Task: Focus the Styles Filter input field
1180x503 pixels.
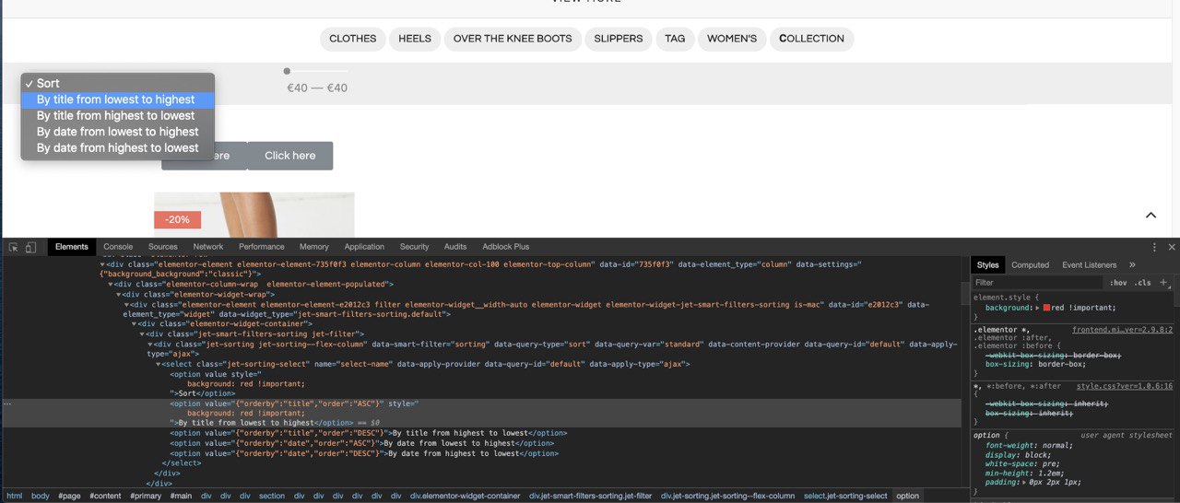Action: point(1037,283)
